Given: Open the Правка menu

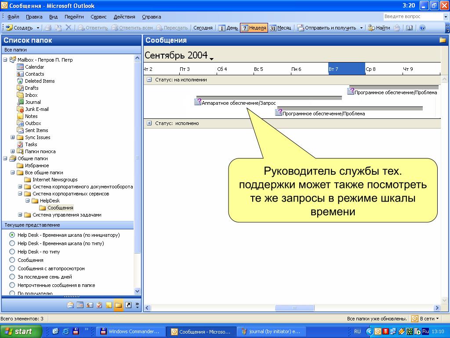Looking at the screenshot, I should (34, 17).
